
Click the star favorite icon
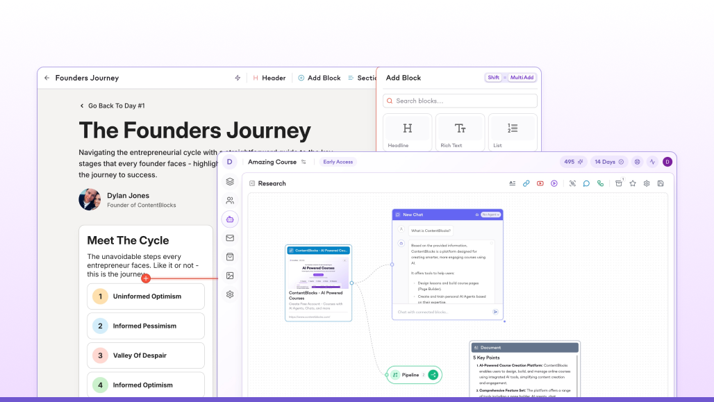pos(633,183)
